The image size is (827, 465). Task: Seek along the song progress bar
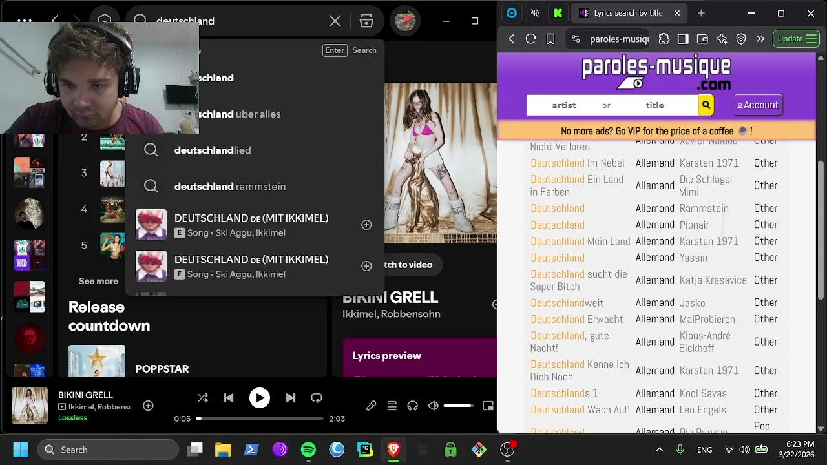click(x=260, y=418)
